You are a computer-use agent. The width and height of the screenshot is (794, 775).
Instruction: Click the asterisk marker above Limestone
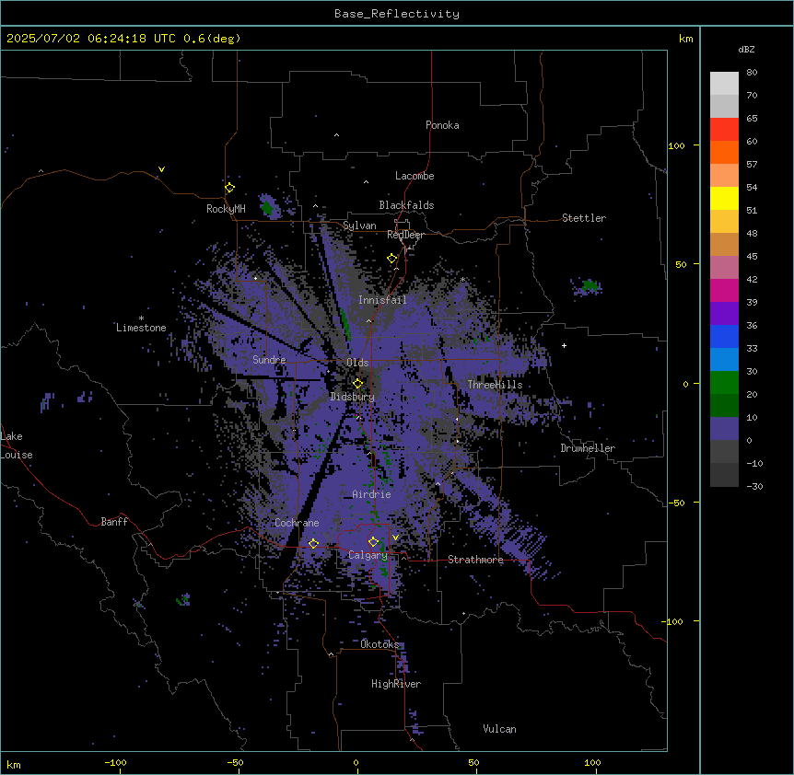point(141,318)
